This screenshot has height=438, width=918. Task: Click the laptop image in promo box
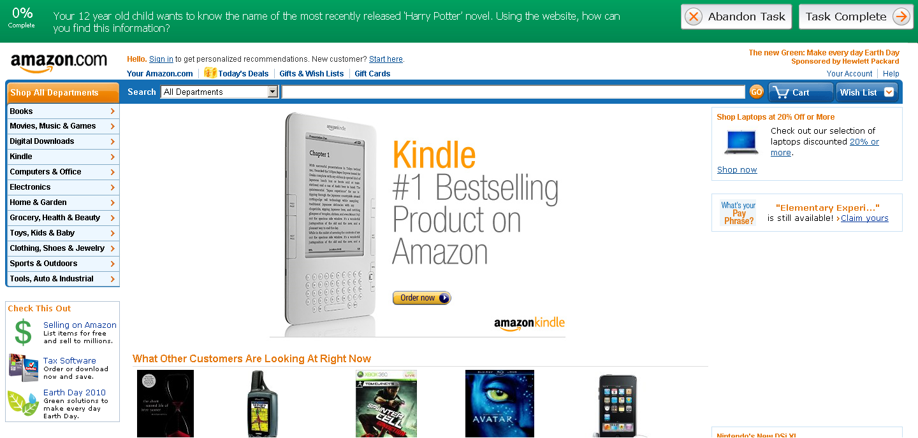(741, 141)
